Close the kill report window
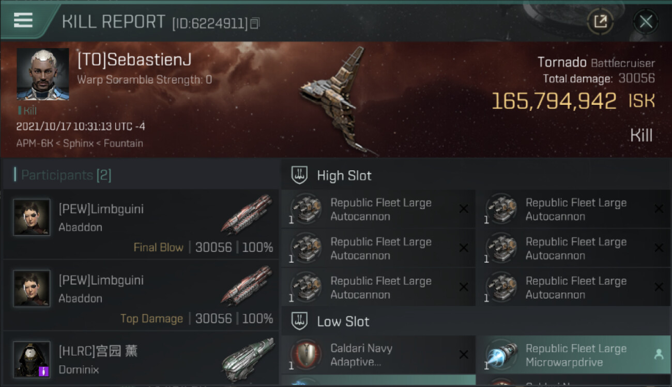672x387 pixels. click(646, 22)
